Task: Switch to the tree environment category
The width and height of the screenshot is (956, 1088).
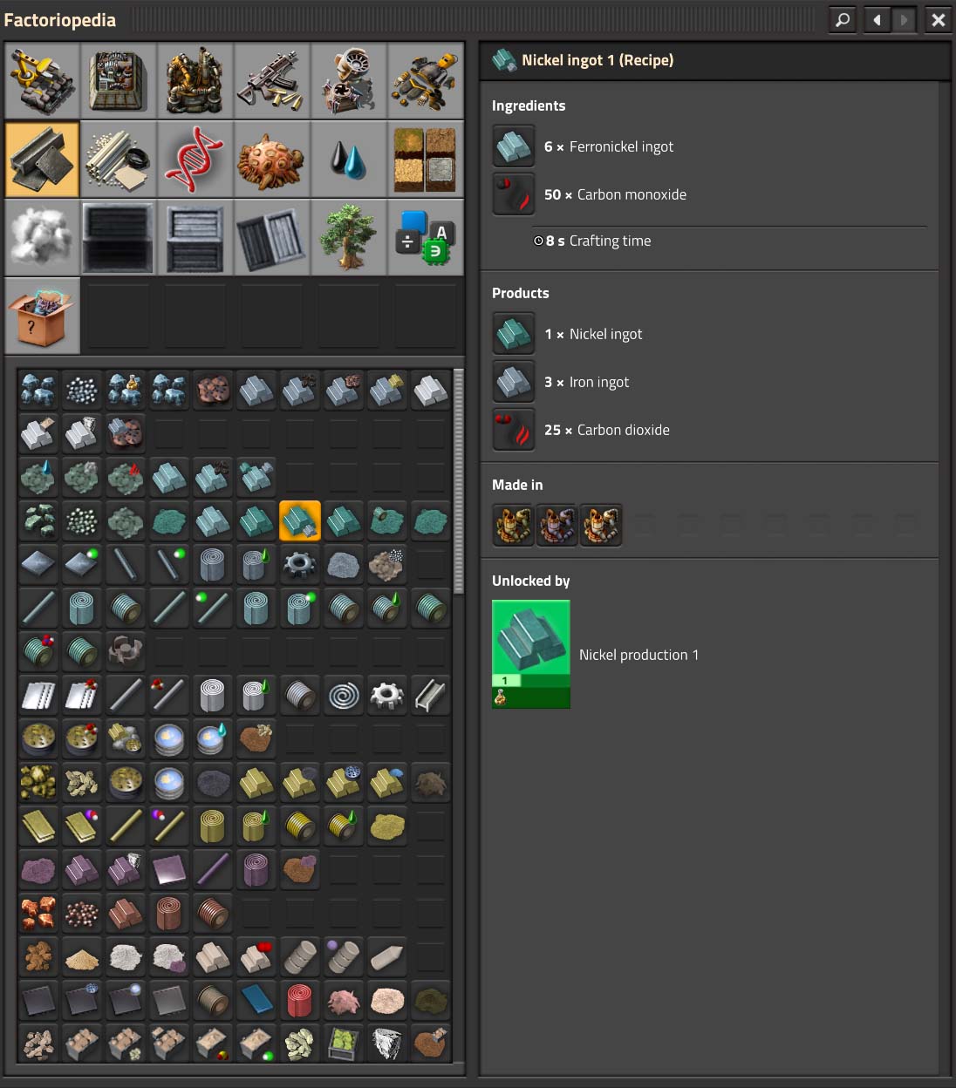Action: pos(349,237)
